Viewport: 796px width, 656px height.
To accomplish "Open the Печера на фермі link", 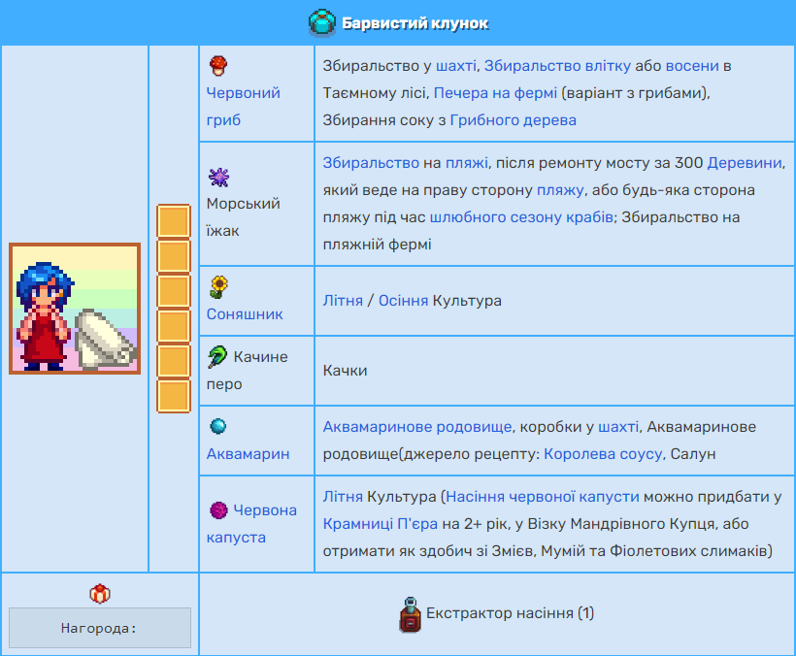I will (495, 93).
